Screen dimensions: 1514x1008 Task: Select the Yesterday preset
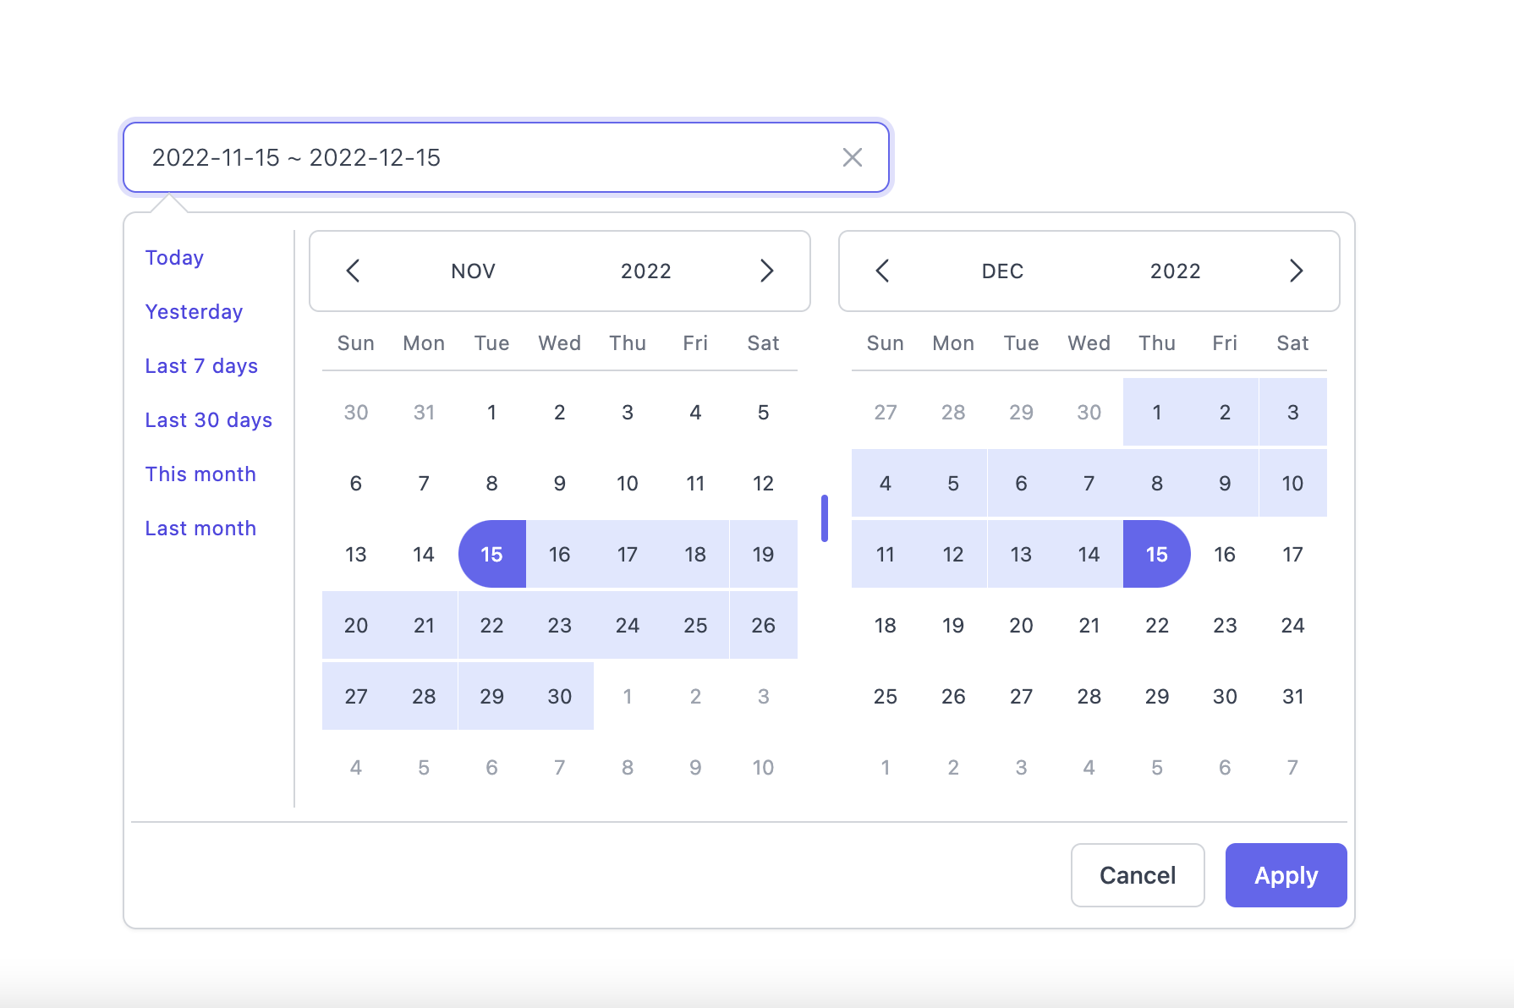pos(193,311)
